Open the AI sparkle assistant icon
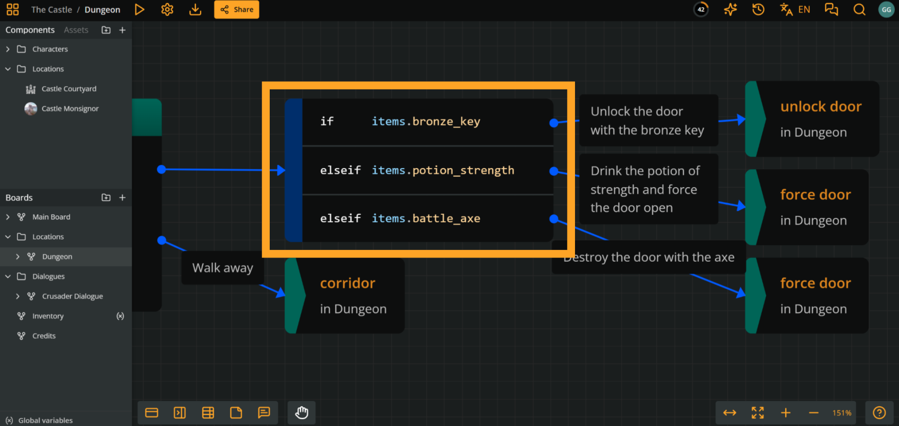899x426 pixels. point(730,9)
